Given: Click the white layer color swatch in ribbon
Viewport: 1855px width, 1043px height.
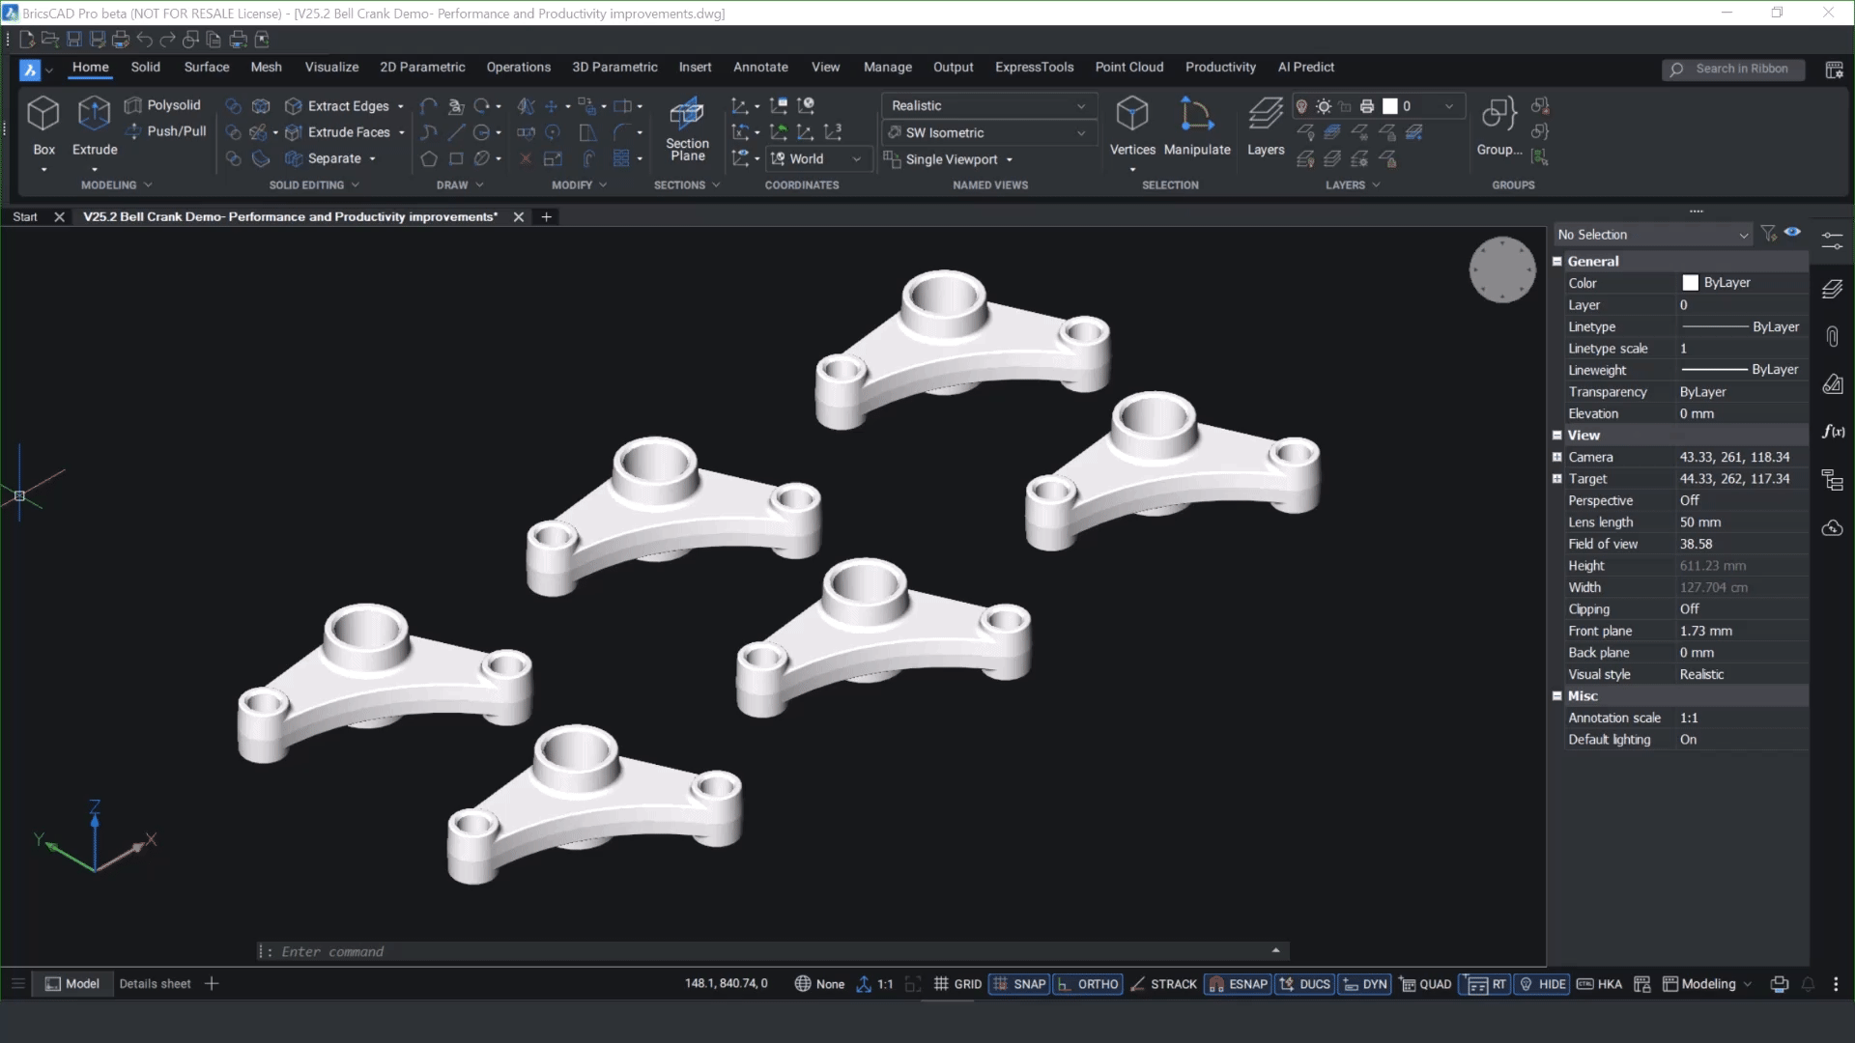Looking at the screenshot, I should 1391,106.
